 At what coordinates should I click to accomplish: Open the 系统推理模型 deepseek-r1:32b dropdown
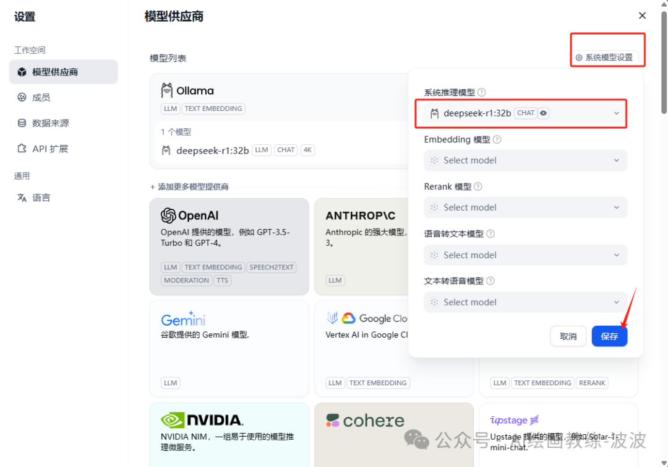(525, 113)
